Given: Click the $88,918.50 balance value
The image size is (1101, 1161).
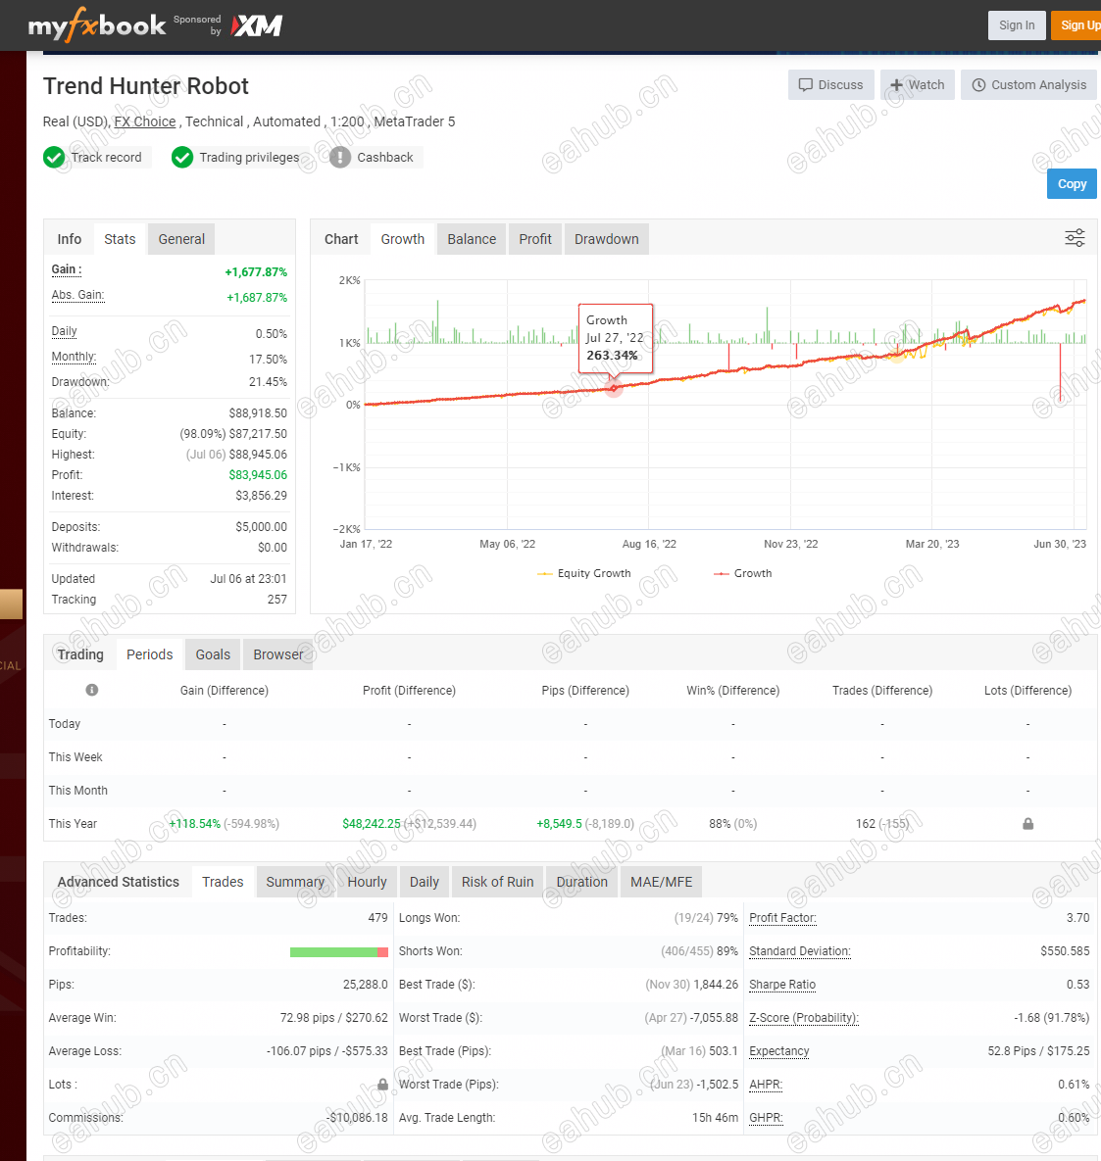Looking at the screenshot, I should (258, 413).
